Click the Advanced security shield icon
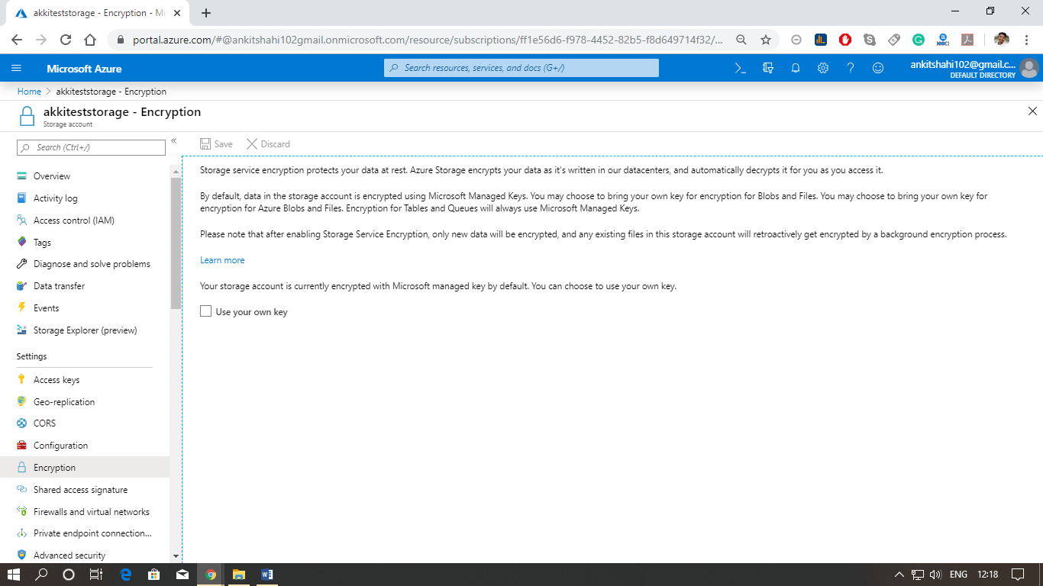 tap(22, 555)
